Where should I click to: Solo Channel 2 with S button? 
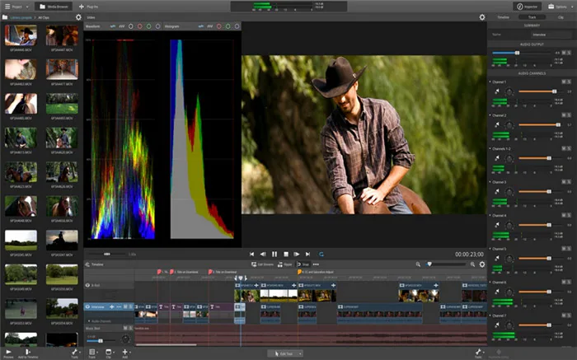tap(569, 117)
